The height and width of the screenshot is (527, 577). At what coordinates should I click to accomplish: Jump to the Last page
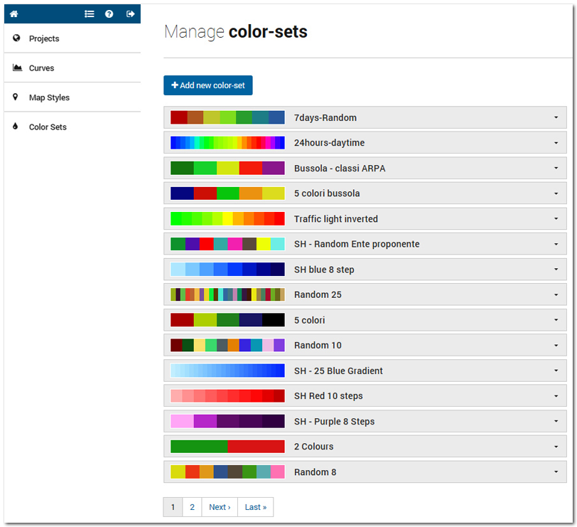pos(255,507)
